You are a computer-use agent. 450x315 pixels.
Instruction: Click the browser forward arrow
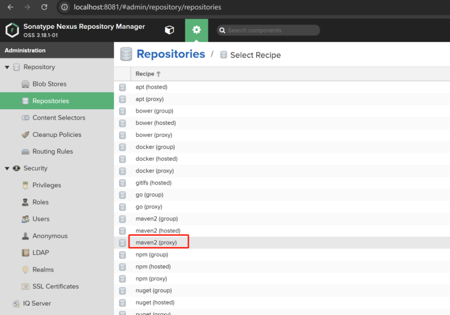tap(27, 7)
